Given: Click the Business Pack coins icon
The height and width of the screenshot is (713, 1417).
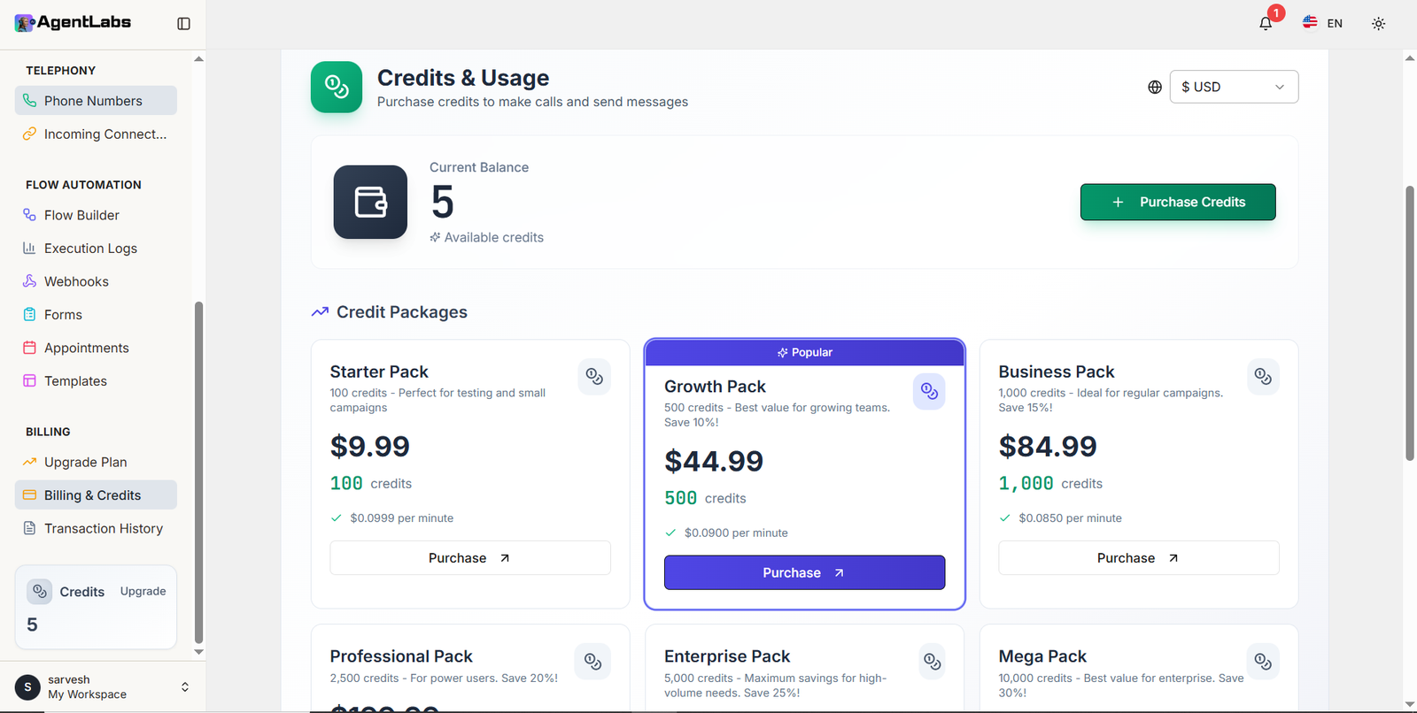Looking at the screenshot, I should click(1263, 377).
